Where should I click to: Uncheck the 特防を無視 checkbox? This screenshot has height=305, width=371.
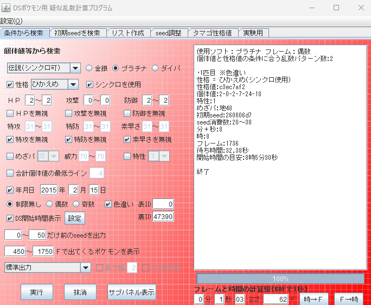(69, 140)
